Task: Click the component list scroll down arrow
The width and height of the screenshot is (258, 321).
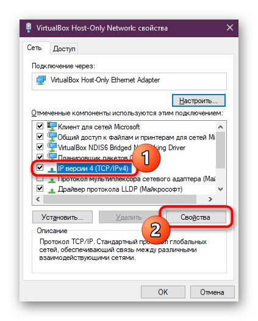Action: (220, 189)
